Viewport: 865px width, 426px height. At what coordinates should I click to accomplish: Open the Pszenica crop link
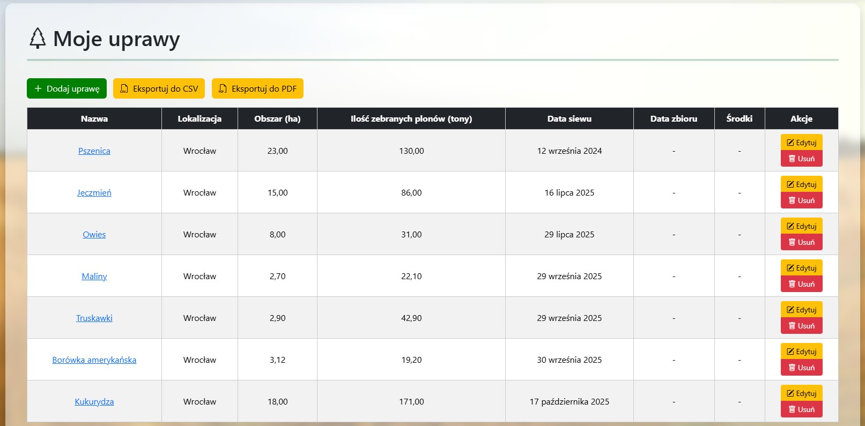point(94,151)
